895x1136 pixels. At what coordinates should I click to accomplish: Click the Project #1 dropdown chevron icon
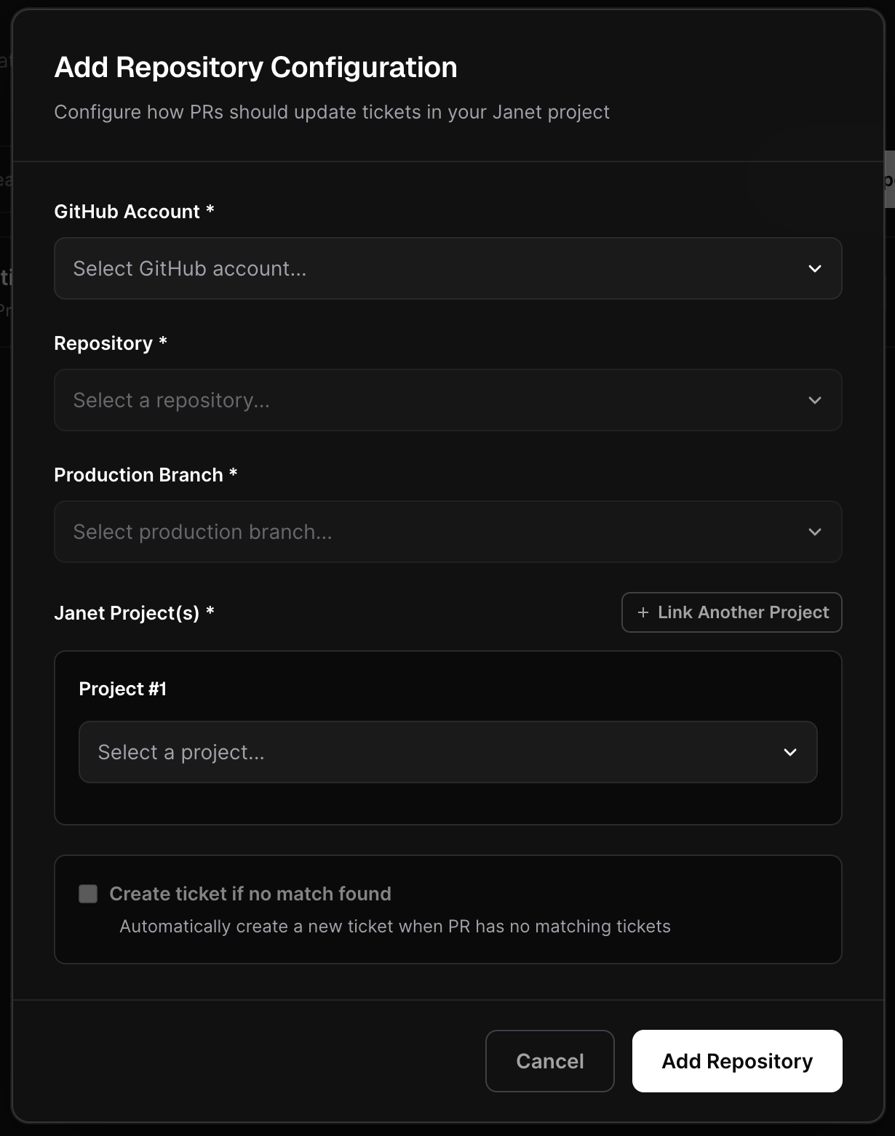point(791,752)
